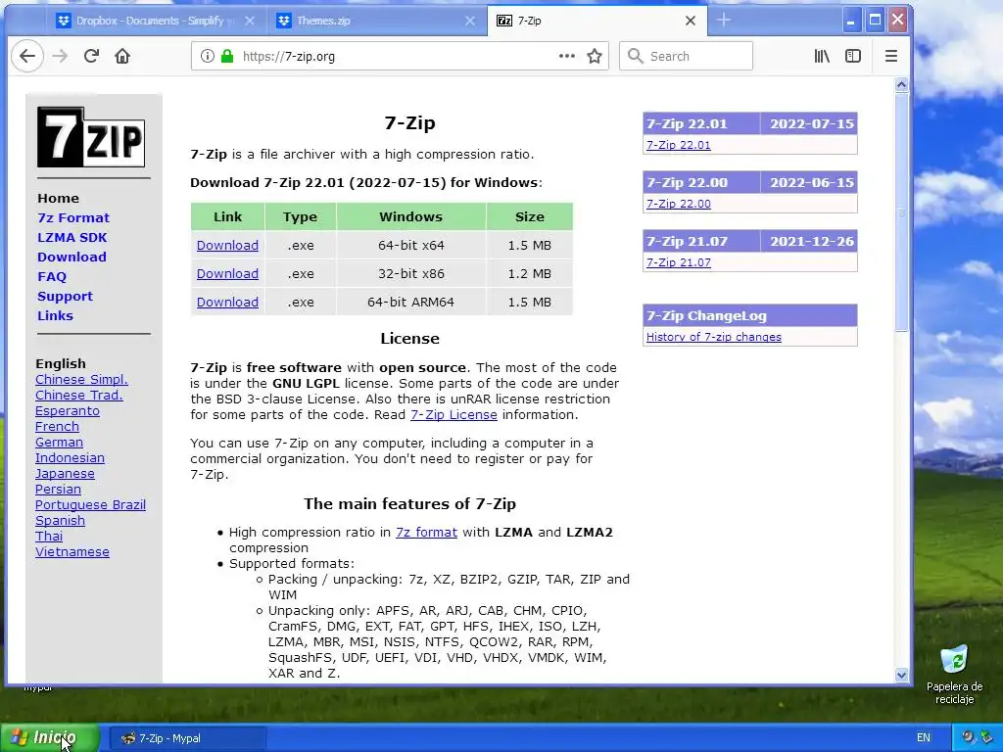
Task: Switch language to Indonesian
Action: click(x=70, y=458)
